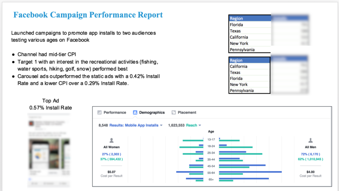The height and width of the screenshot is (191, 339).
Task: Click the All Men person icon
Action: point(310,140)
